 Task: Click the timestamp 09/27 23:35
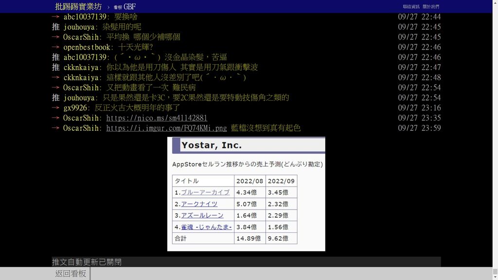419,118
